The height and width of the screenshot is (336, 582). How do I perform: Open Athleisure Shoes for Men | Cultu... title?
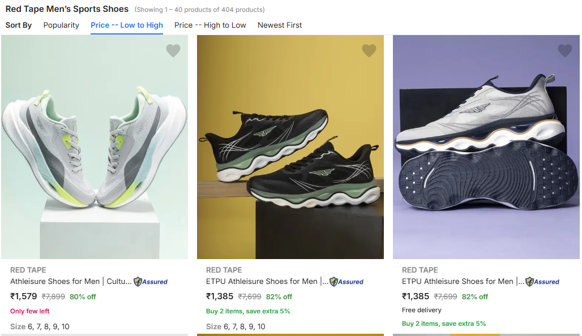pos(71,282)
